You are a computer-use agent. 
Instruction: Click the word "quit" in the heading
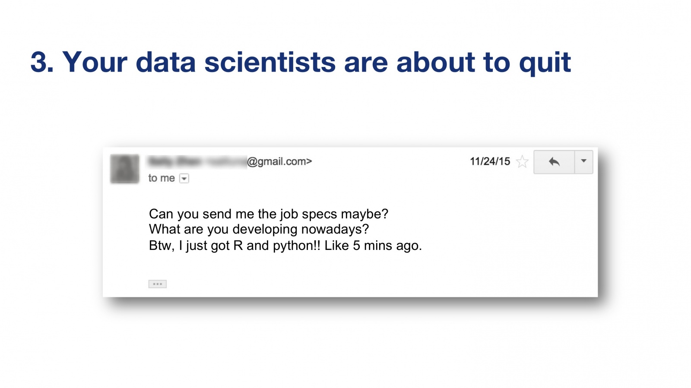(545, 62)
